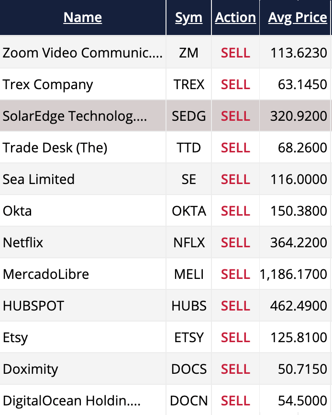Click the MELI ticker symbol cell
332x415 pixels.
click(x=189, y=274)
